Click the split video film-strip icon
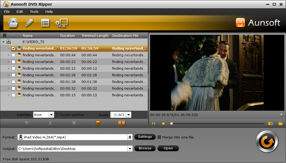Screen dimensions: 286x163 [122, 123]
